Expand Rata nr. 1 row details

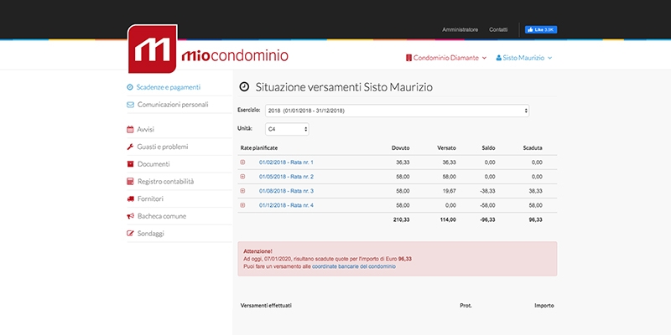pos(242,162)
